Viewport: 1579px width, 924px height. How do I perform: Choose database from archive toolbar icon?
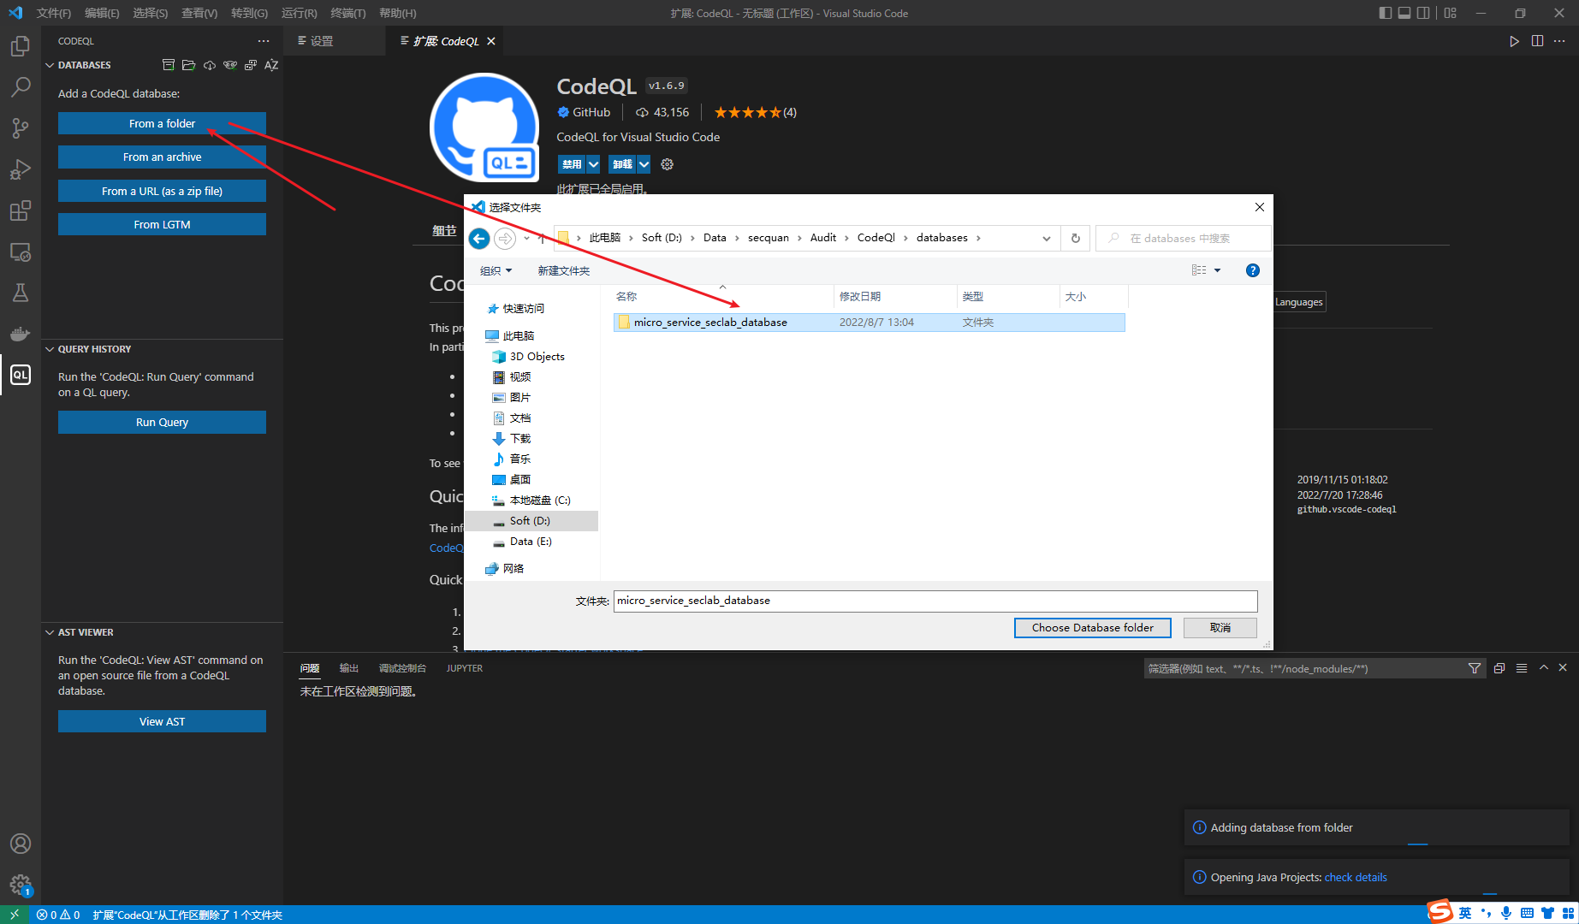click(x=169, y=65)
